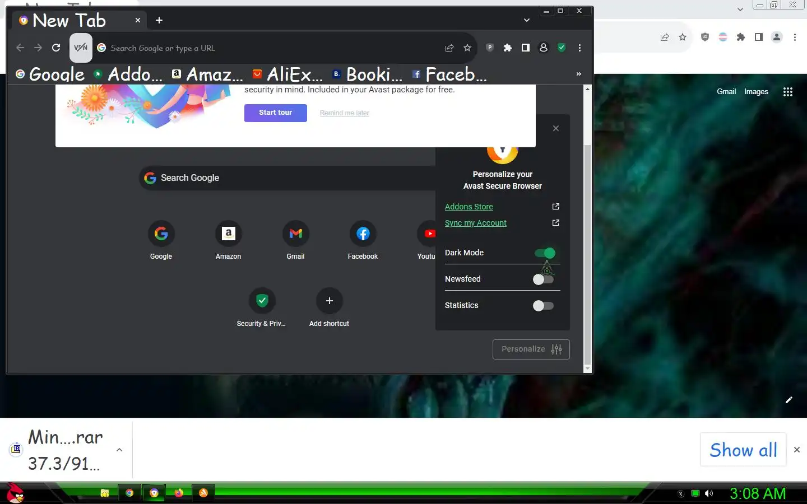Focus the address bar in Avast browser
The image size is (807, 504).
tap(269, 48)
